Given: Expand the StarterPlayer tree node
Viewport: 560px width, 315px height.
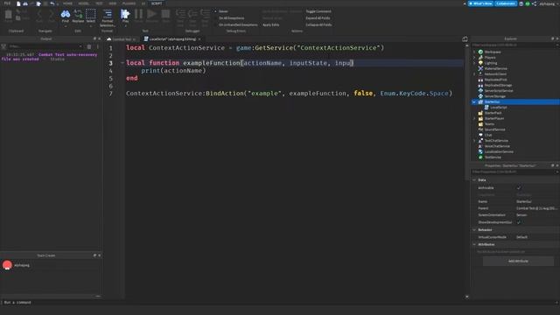Looking at the screenshot, I should (x=474, y=118).
